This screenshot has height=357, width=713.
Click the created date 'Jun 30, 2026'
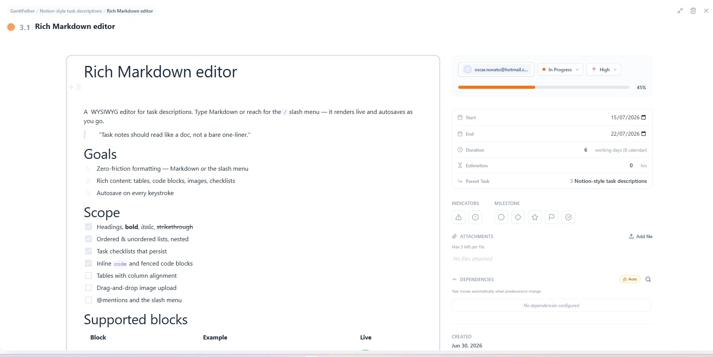(x=467, y=346)
